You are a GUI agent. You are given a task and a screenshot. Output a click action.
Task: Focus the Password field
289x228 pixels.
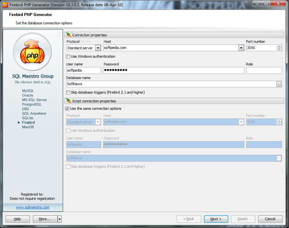click(x=173, y=71)
